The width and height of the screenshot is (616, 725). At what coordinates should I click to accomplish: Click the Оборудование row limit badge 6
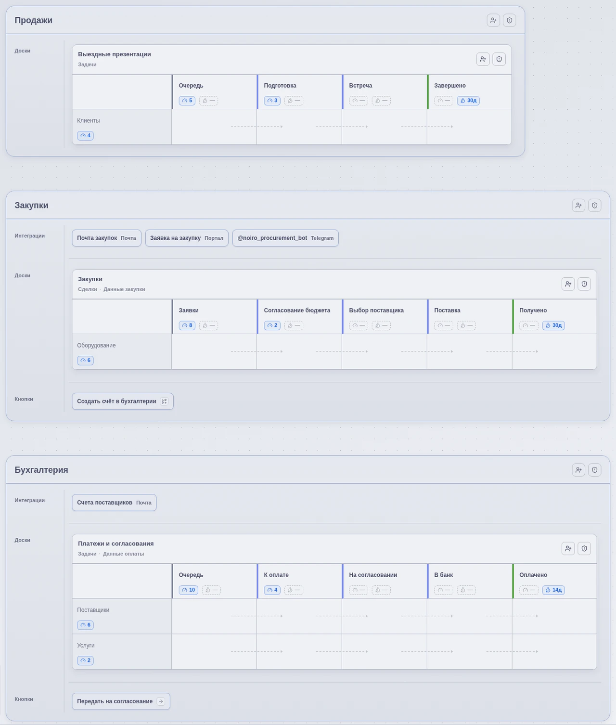[x=85, y=361]
